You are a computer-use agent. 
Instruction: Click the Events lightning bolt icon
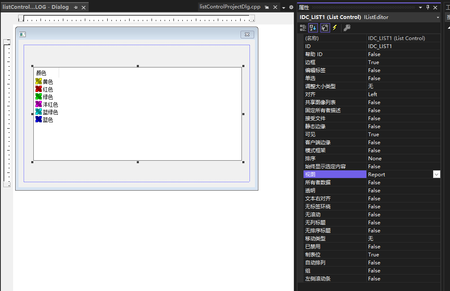[x=335, y=27]
